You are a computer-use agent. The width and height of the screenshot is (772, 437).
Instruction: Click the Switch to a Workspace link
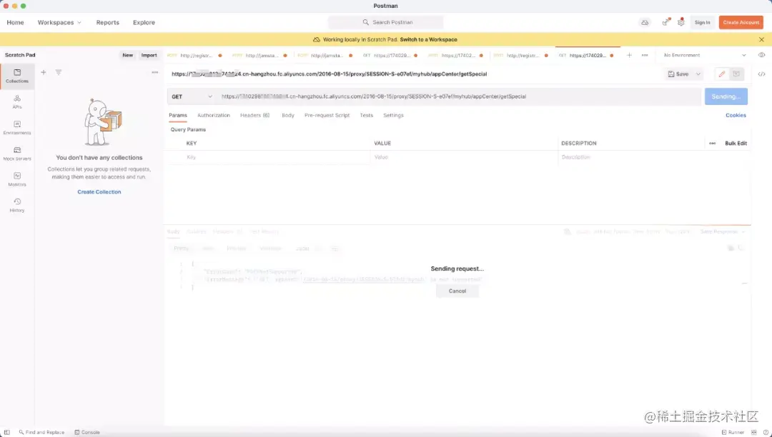428,40
